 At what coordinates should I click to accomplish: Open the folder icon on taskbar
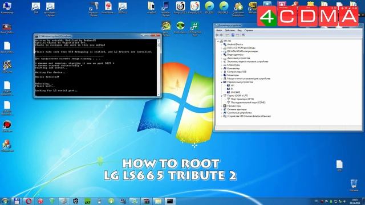158,201
